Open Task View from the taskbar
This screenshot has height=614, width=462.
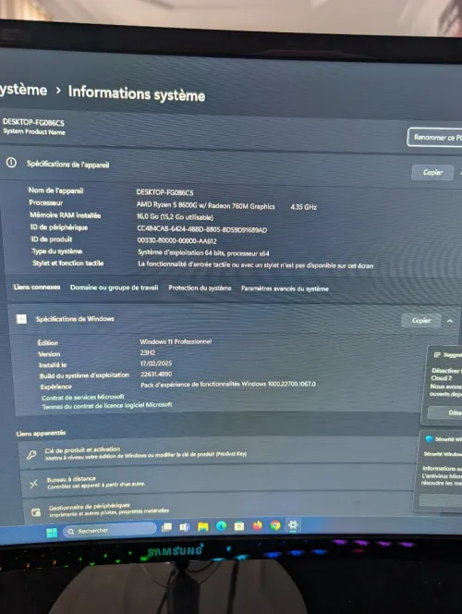coord(166,527)
